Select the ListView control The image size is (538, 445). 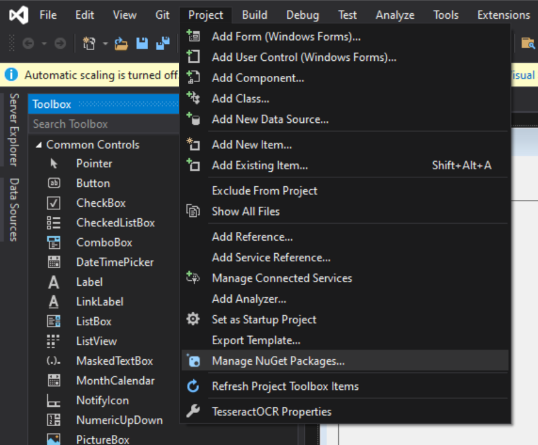click(104, 341)
